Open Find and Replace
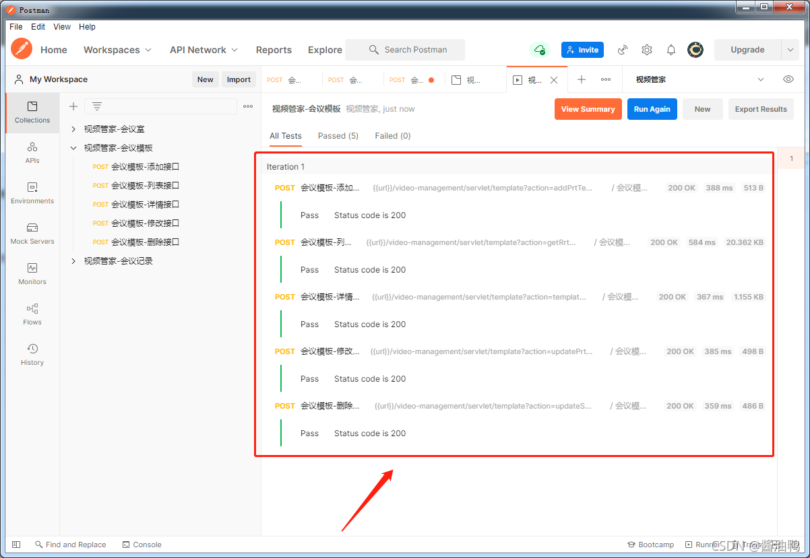This screenshot has height=558, width=810. (70, 545)
